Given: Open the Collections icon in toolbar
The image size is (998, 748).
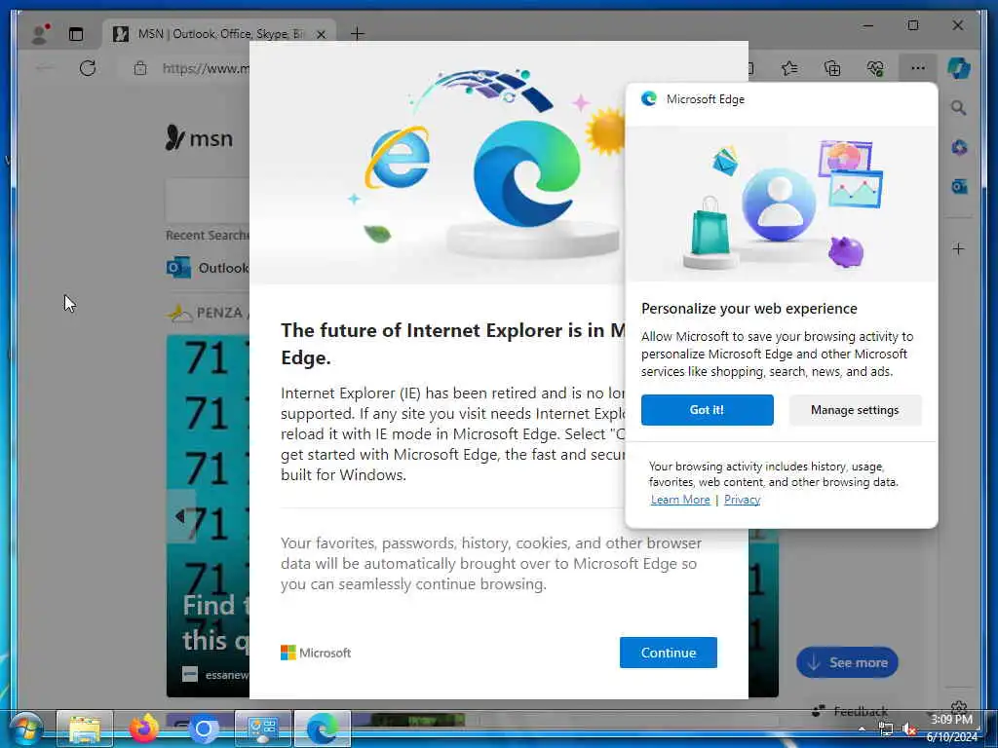Looking at the screenshot, I should (832, 68).
